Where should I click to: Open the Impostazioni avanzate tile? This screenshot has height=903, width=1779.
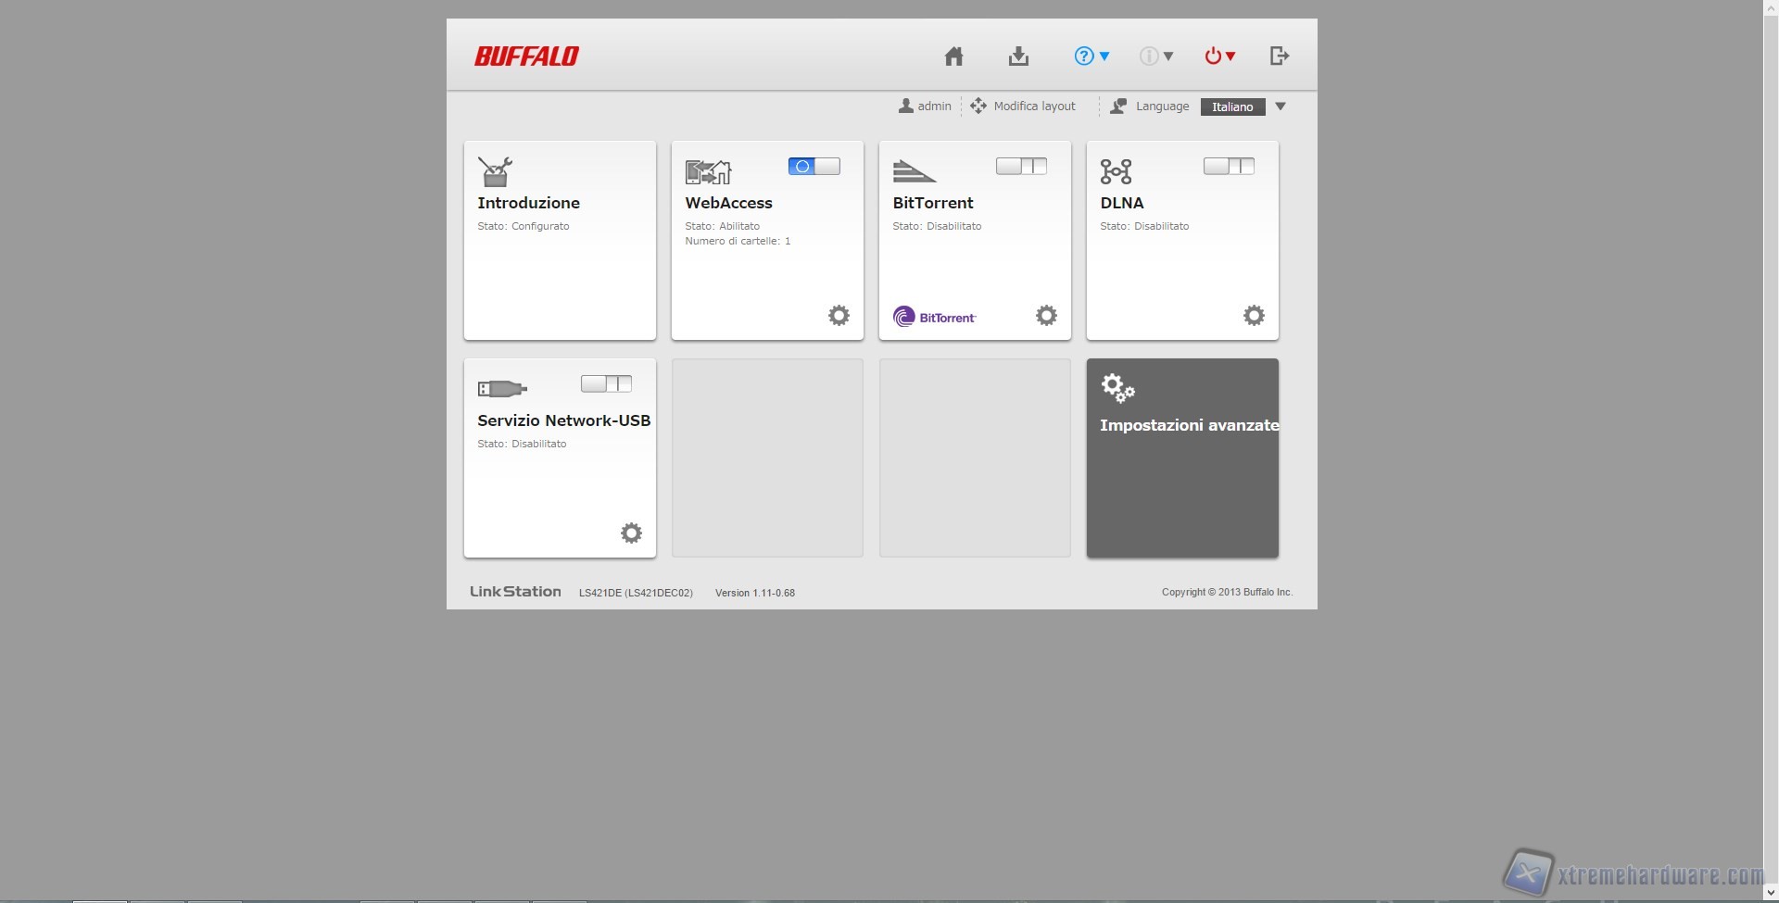tap(1182, 458)
